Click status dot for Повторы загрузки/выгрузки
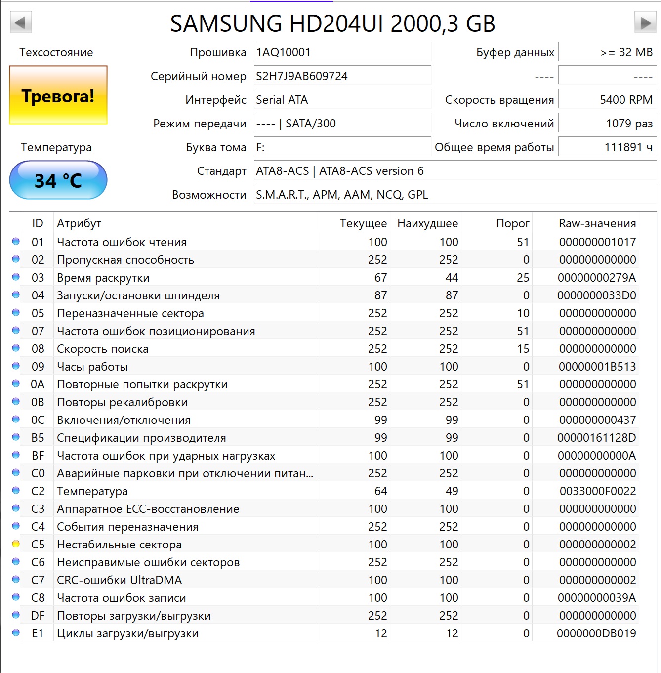661x673 pixels. [x=16, y=615]
